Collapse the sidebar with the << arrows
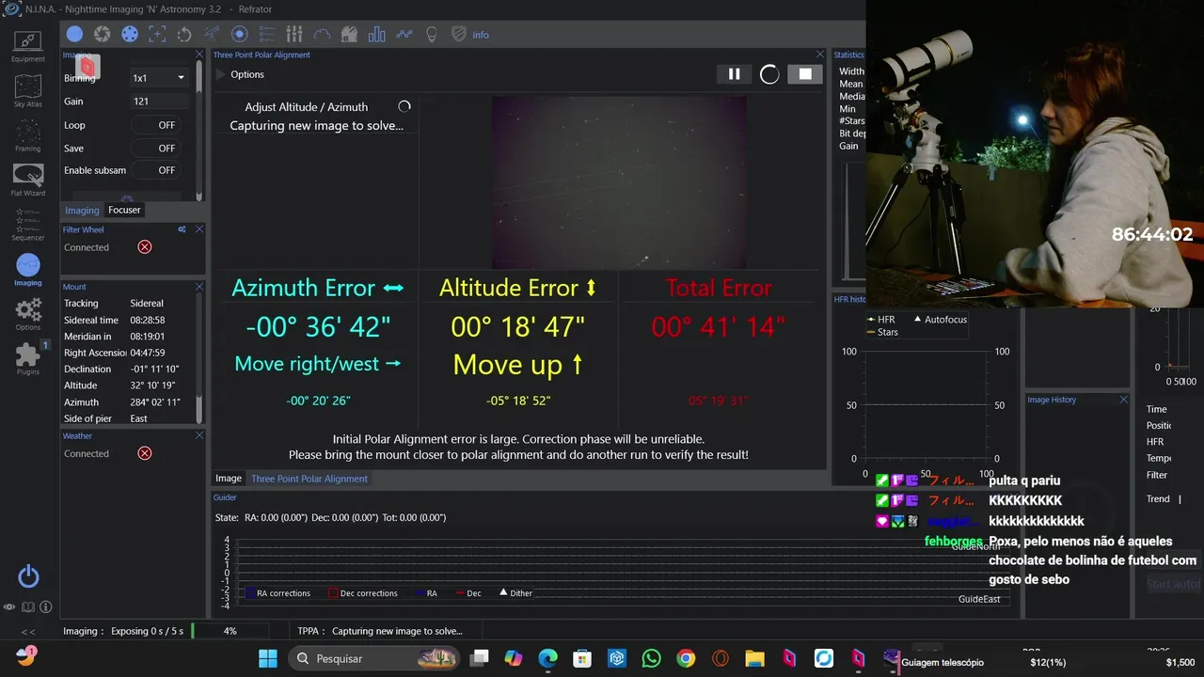The height and width of the screenshot is (677, 1204). pos(28,632)
